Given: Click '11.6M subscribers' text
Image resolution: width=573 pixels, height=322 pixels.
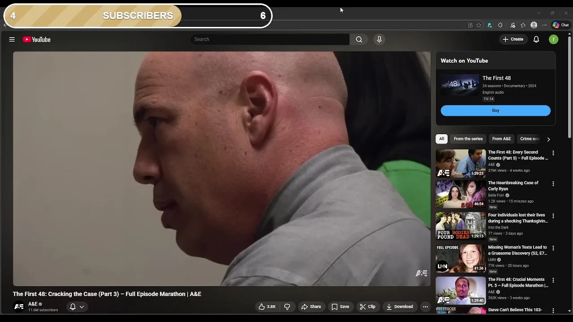Looking at the screenshot, I should (43, 310).
